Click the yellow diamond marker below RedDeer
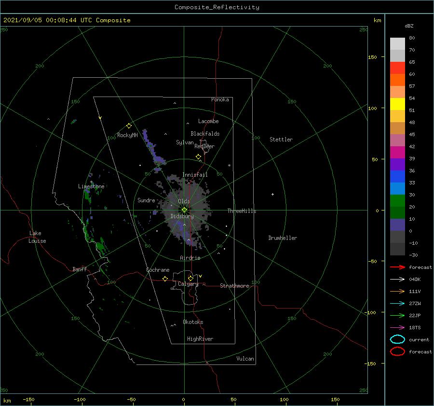 coord(199,157)
